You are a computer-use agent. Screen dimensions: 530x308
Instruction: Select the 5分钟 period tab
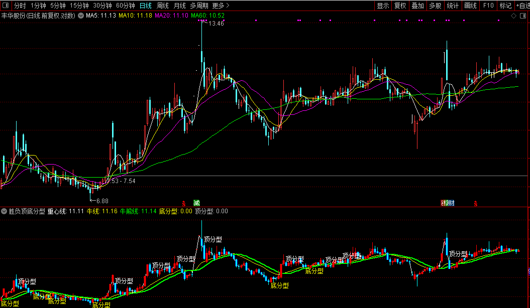point(58,6)
